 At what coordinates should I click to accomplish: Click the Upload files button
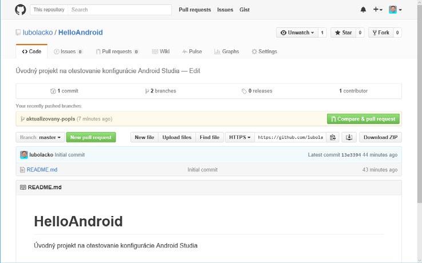point(177,137)
